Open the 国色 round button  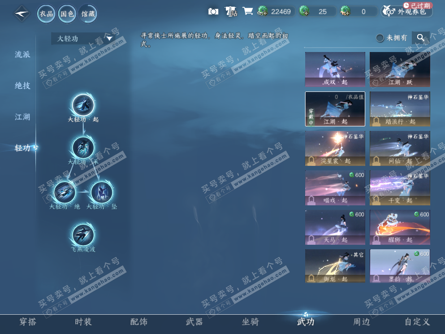click(67, 13)
